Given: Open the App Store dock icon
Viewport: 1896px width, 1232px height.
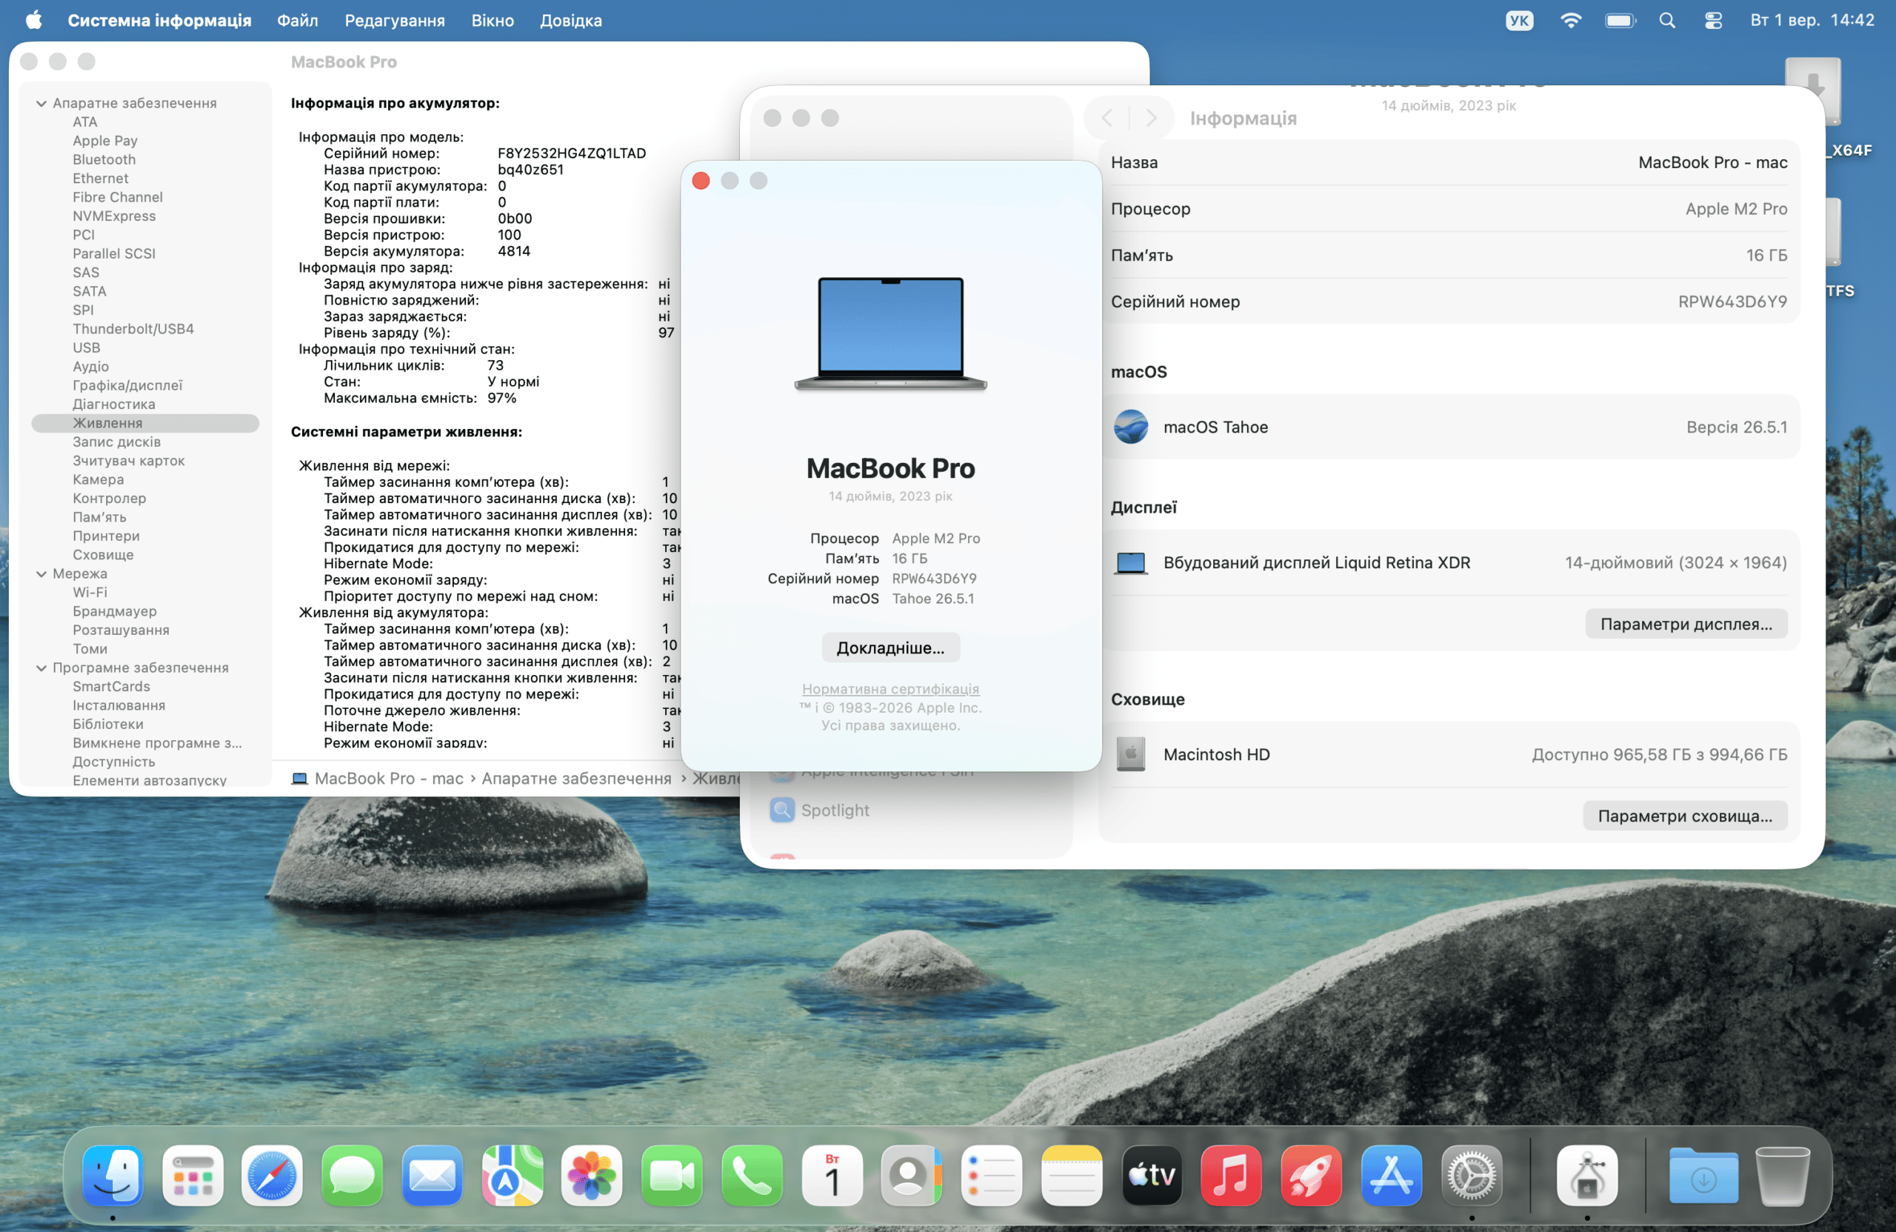Looking at the screenshot, I should click(1391, 1176).
